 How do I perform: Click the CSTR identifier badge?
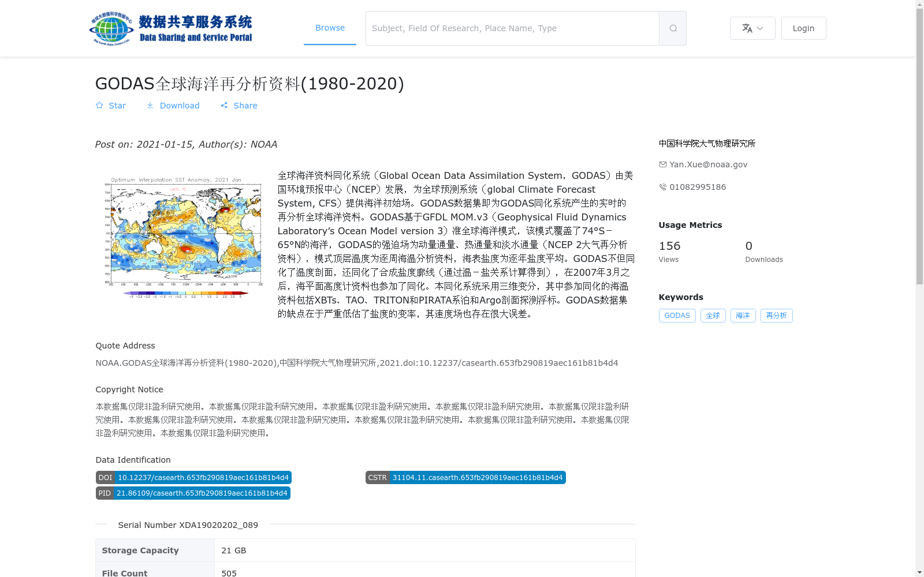465,477
